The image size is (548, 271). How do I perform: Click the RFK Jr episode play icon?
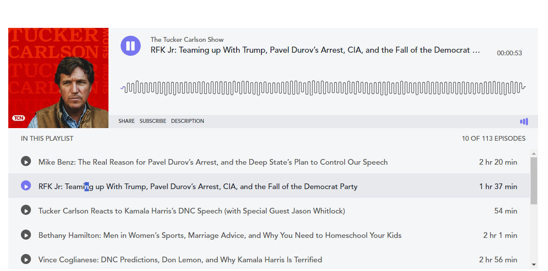click(26, 186)
